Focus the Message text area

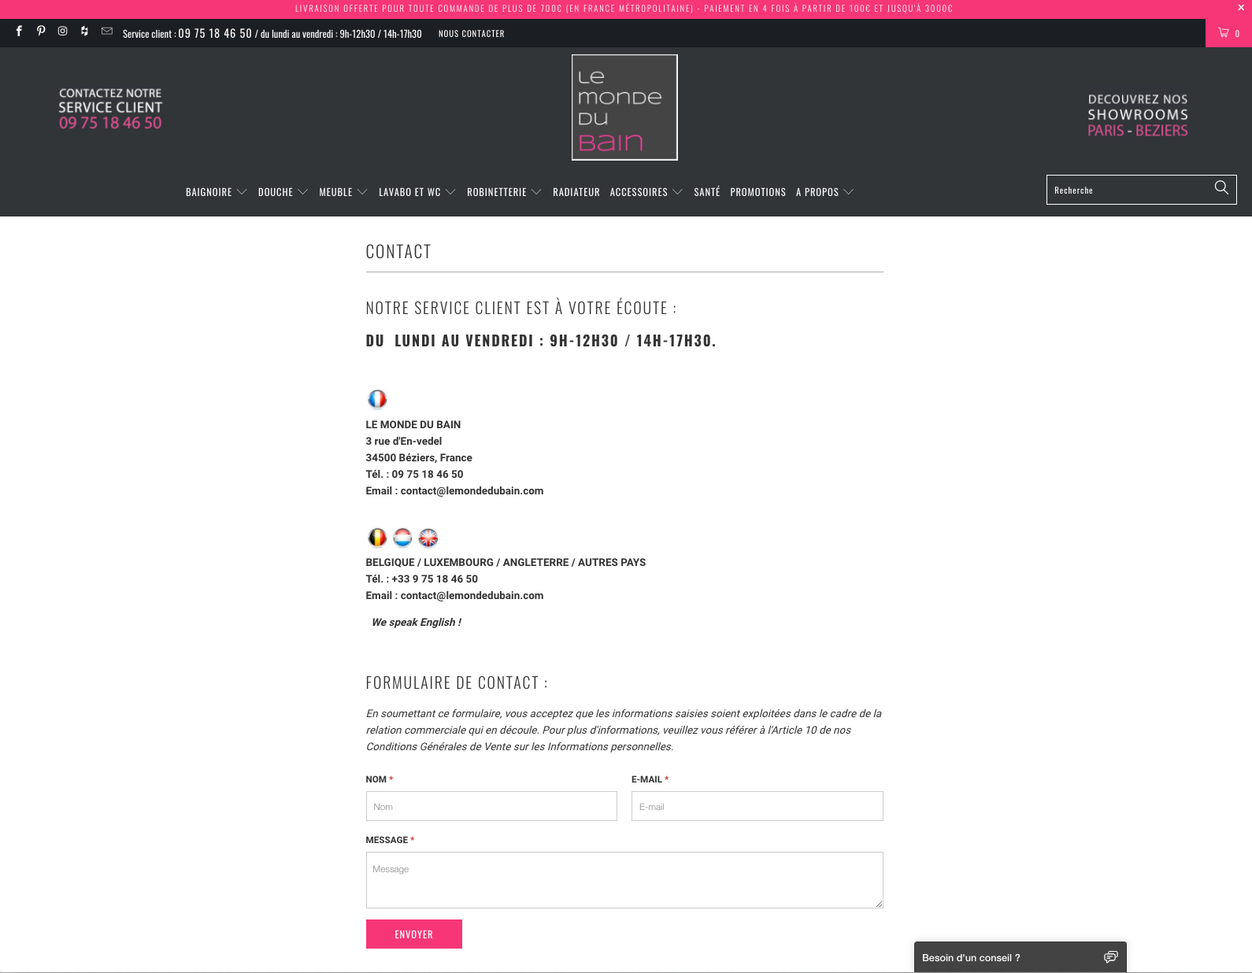624,880
